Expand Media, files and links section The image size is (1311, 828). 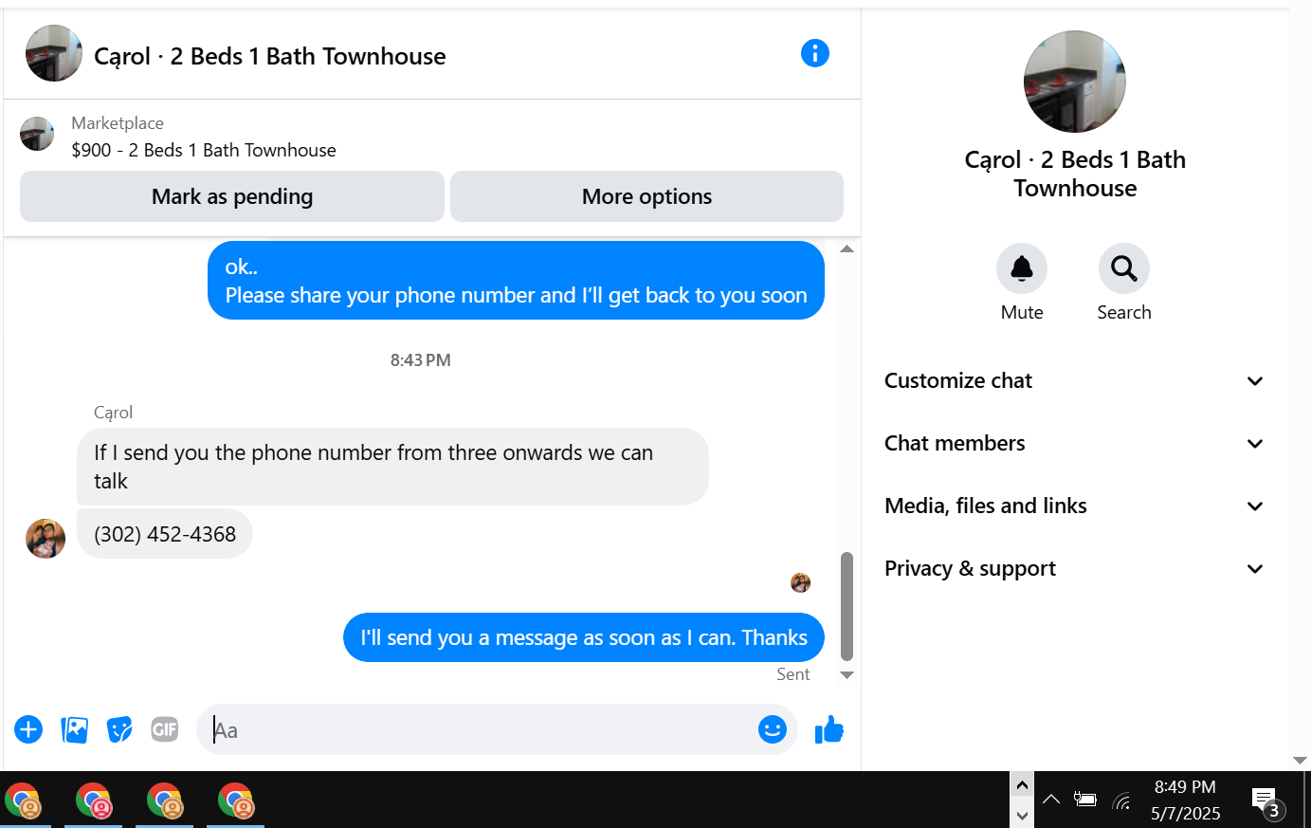[1075, 506]
